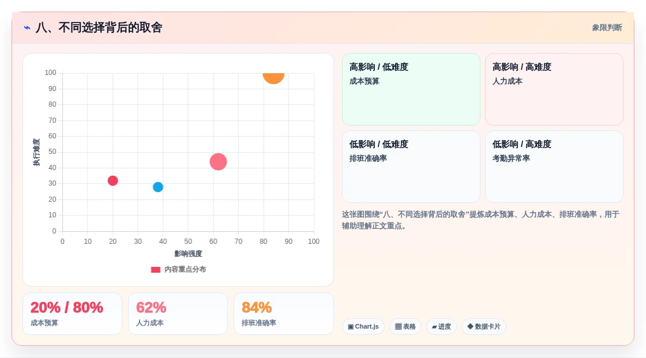This screenshot has width=646, height=358.
Task: Click the grid icon in the 表格 chip
Action: [398, 327]
